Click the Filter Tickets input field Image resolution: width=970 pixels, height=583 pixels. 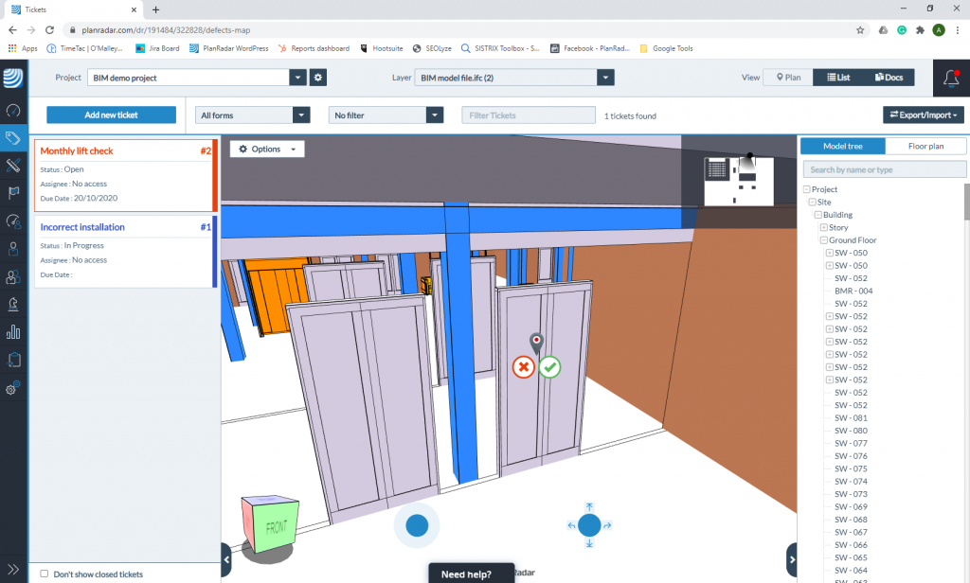(x=527, y=115)
